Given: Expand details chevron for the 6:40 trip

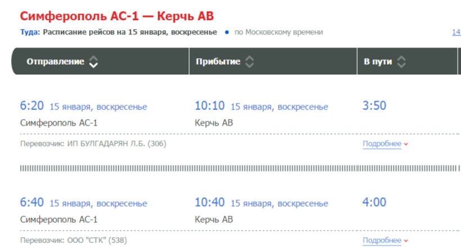Looking at the screenshot, I should [406, 240].
